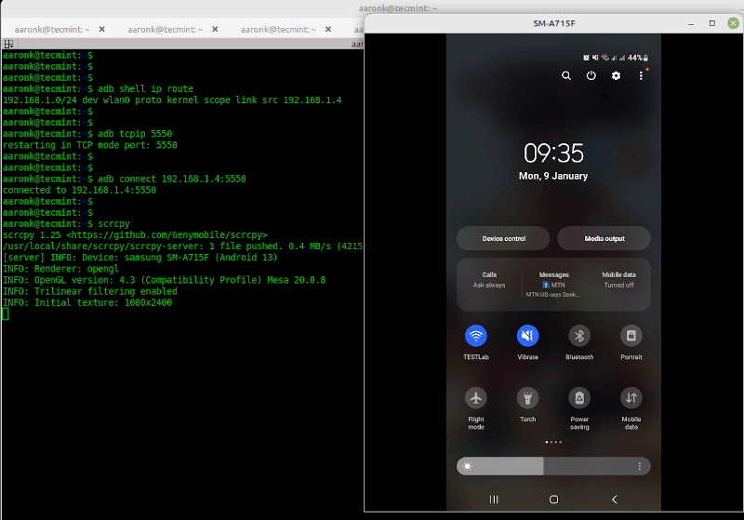Switch to the third terminal tab
Viewport: 744px width, 520px height.
click(278, 30)
